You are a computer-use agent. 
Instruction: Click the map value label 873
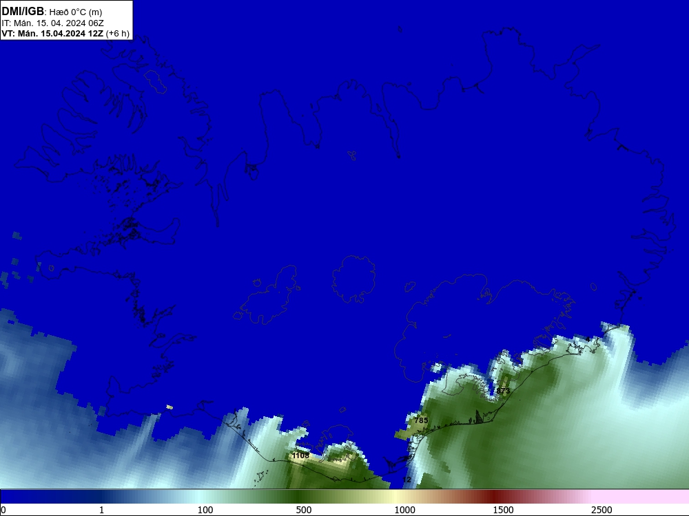[503, 391]
